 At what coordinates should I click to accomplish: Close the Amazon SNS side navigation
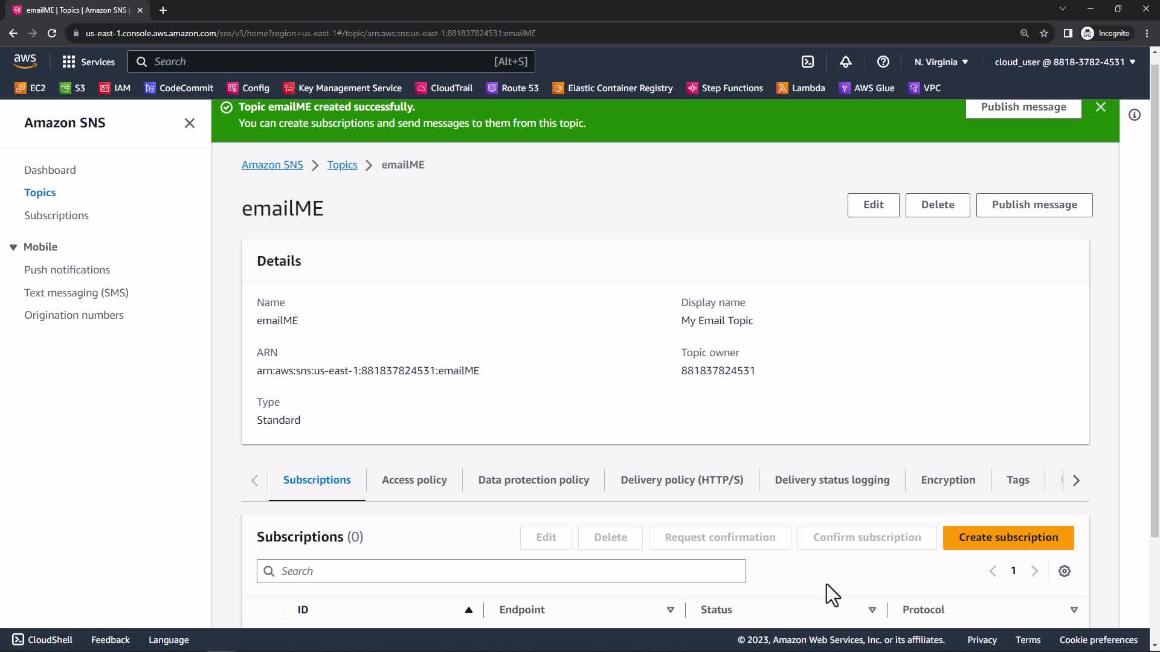(189, 123)
